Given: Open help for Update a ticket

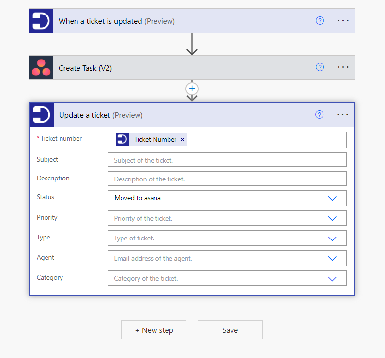Looking at the screenshot, I should [x=319, y=115].
